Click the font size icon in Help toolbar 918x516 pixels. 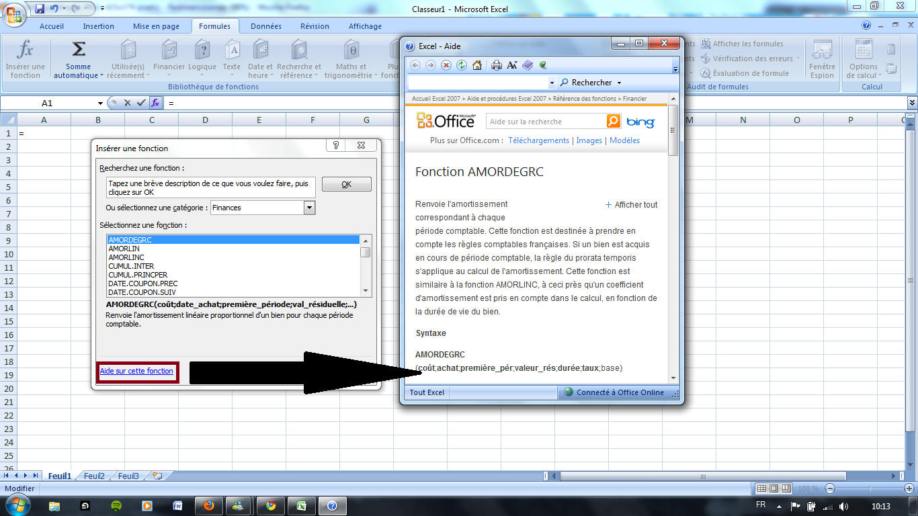coord(512,65)
